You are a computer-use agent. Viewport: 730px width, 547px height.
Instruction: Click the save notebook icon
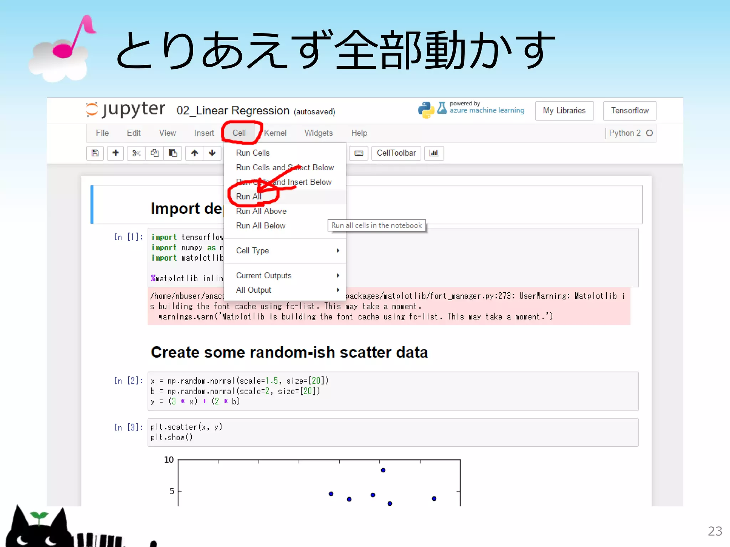(95, 153)
